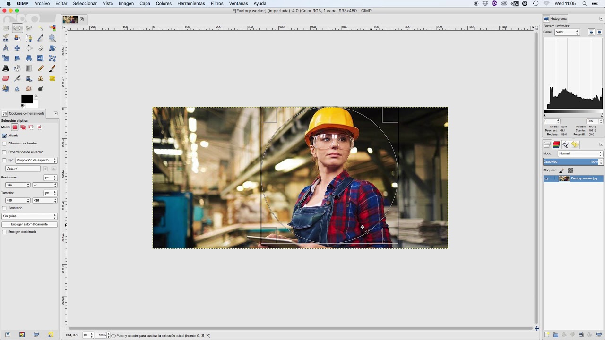Image resolution: width=605 pixels, height=340 pixels.
Task: Select the Clone stamp tool
Action: pos(40,78)
